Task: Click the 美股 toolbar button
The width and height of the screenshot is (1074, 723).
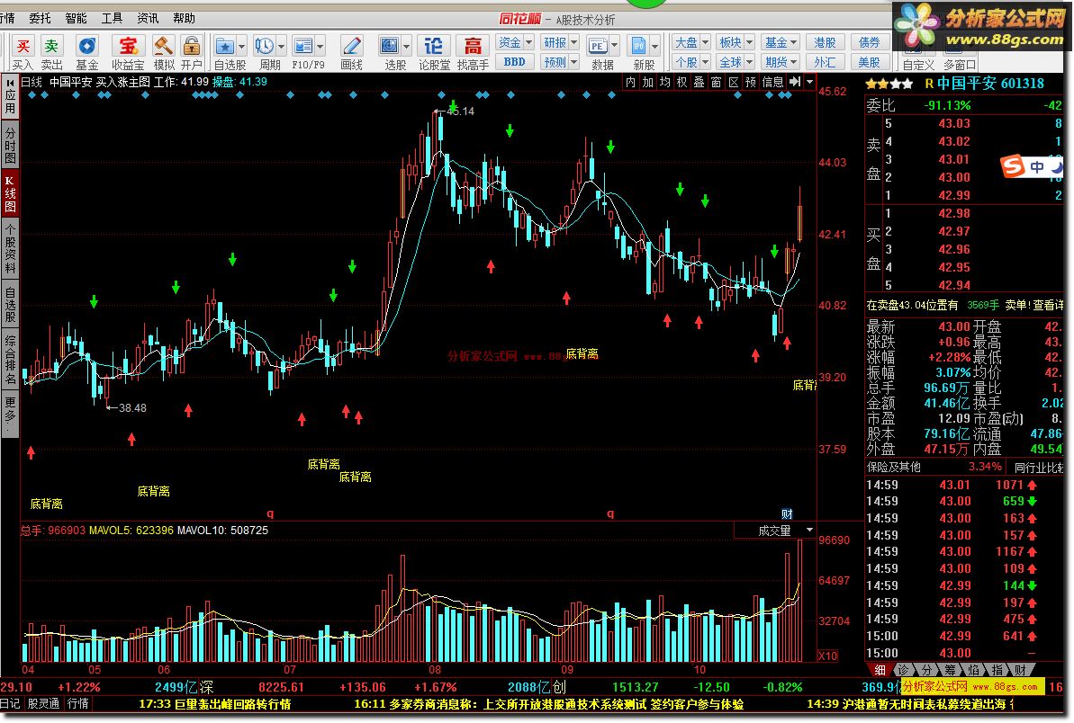Action: coord(870,62)
